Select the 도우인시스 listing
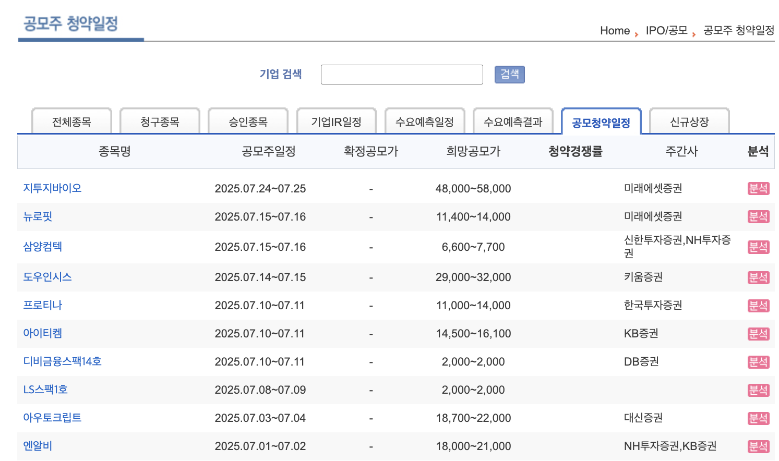This screenshot has height=461, width=779. [46, 277]
